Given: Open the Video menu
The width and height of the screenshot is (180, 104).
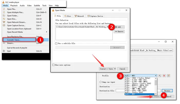Looking at the screenshot, I should tap(29, 5).
